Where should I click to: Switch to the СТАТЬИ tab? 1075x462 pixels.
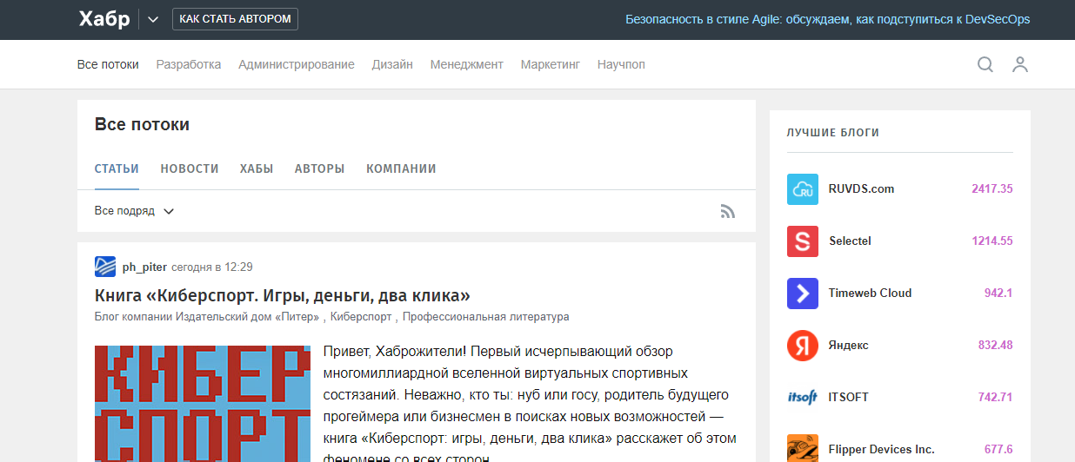click(x=117, y=168)
